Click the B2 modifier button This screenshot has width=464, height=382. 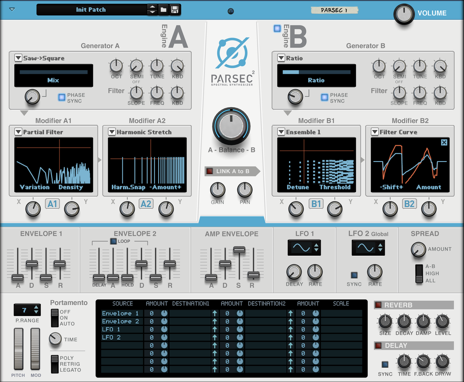coord(409,204)
